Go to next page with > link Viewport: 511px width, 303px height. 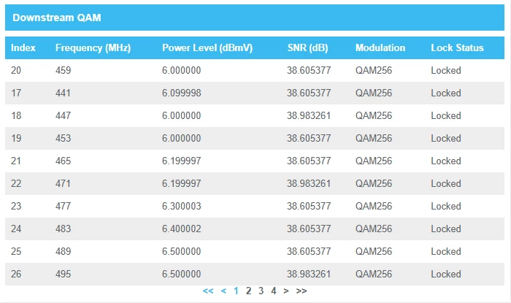click(286, 291)
